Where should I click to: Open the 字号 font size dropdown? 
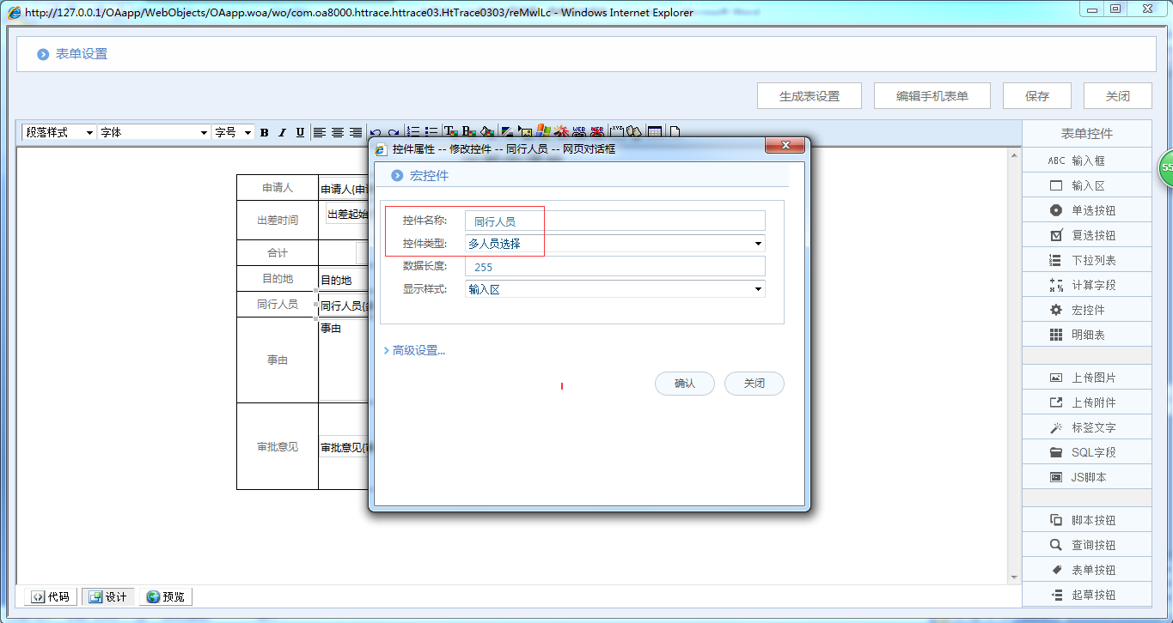tap(233, 132)
